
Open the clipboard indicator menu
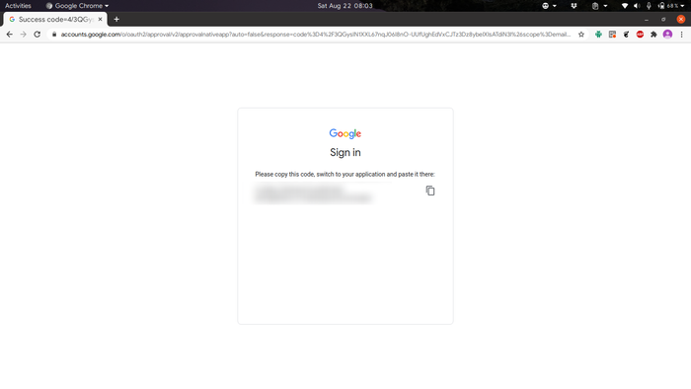pos(599,6)
